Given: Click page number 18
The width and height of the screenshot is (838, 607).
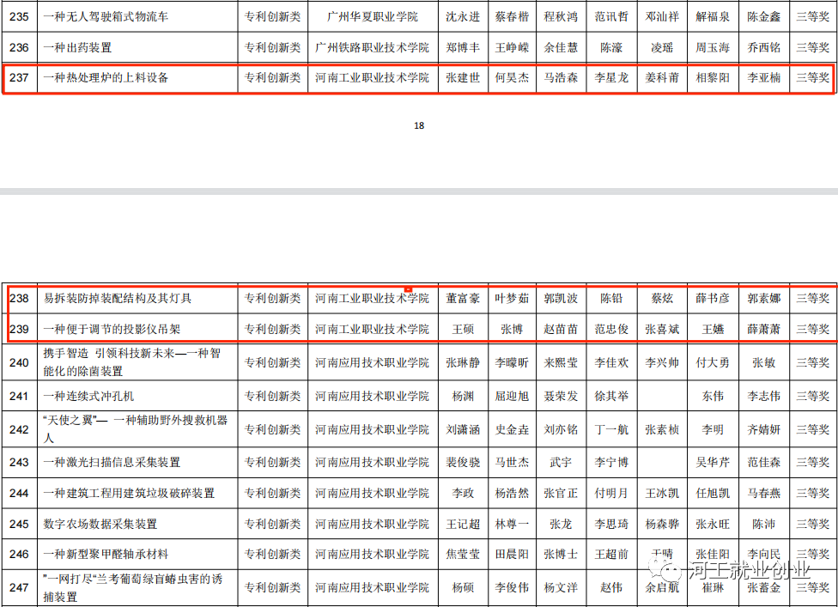Looking at the screenshot, I should coord(419,126).
